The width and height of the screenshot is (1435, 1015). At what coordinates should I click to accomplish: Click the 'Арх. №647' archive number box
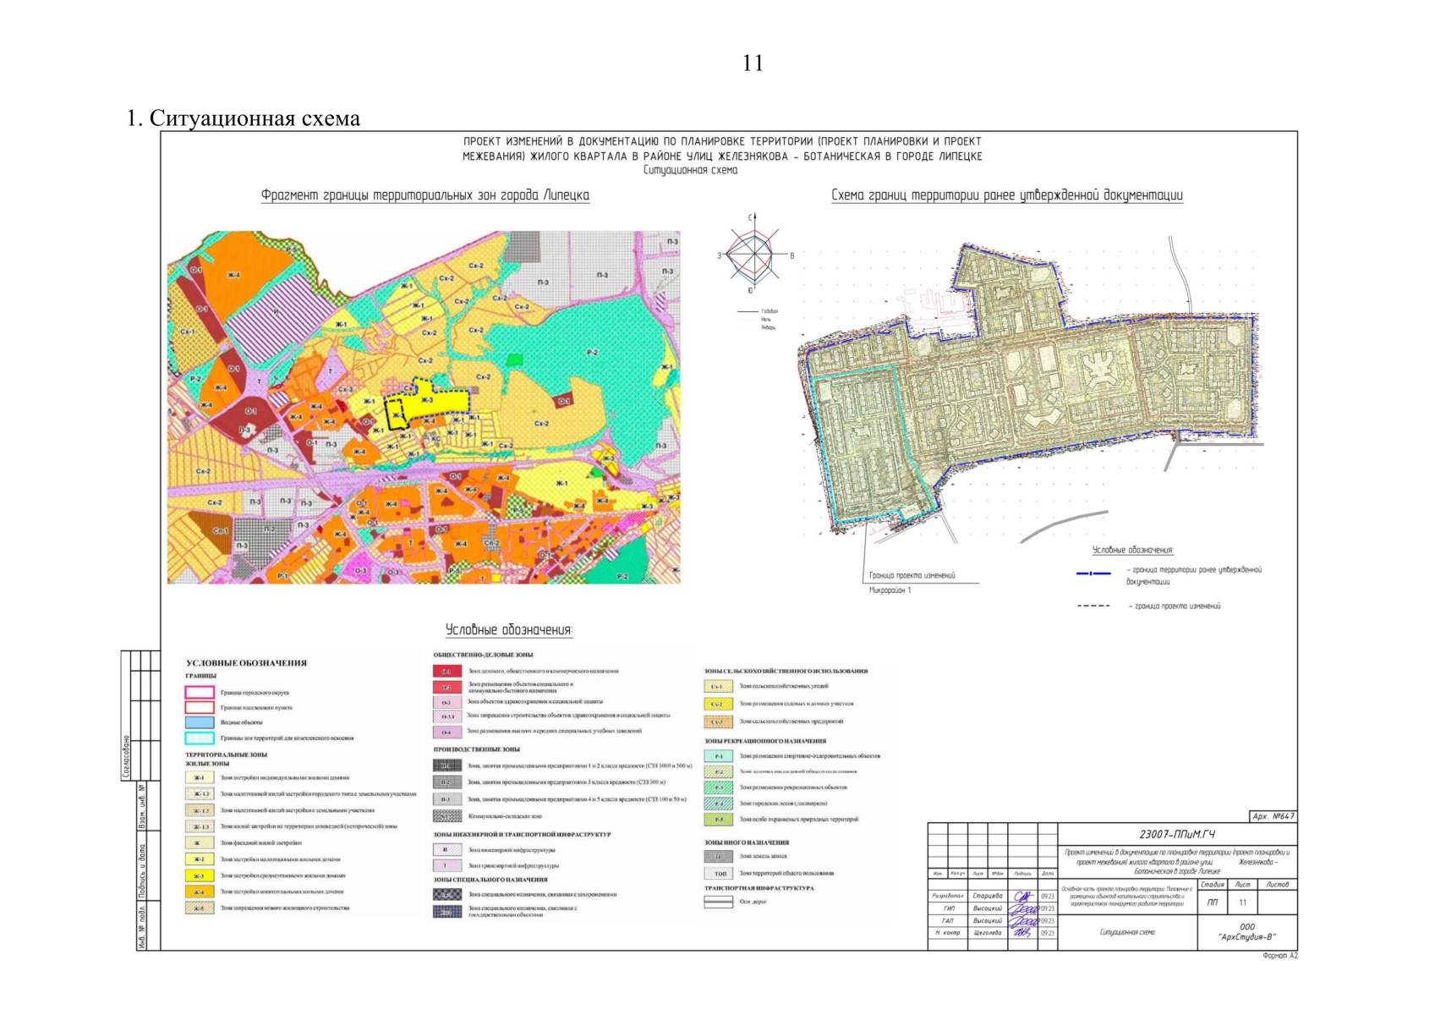[x=1273, y=816]
